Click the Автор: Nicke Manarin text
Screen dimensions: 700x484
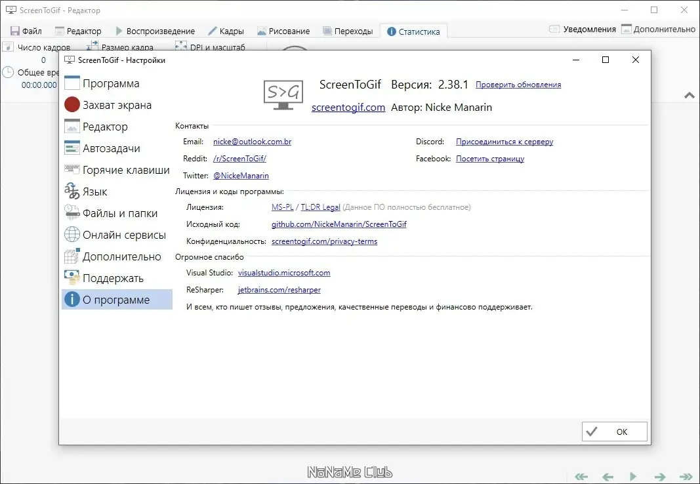pyautogui.click(x=442, y=108)
